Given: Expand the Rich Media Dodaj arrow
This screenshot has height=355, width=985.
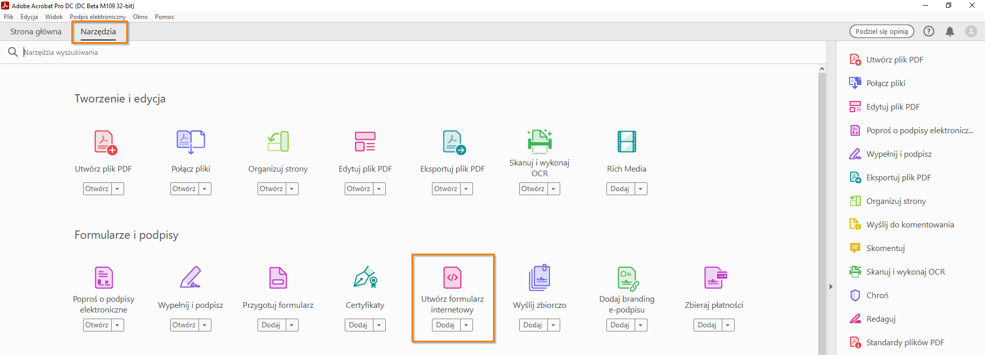Looking at the screenshot, I should tap(641, 189).
